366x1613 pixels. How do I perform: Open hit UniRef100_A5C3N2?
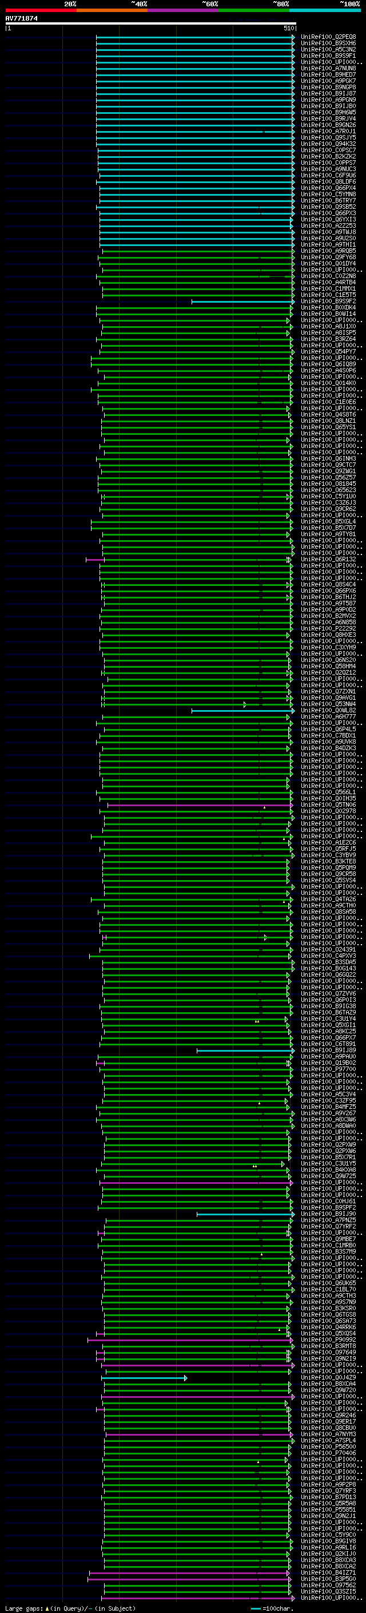click(x=328, y=49)
